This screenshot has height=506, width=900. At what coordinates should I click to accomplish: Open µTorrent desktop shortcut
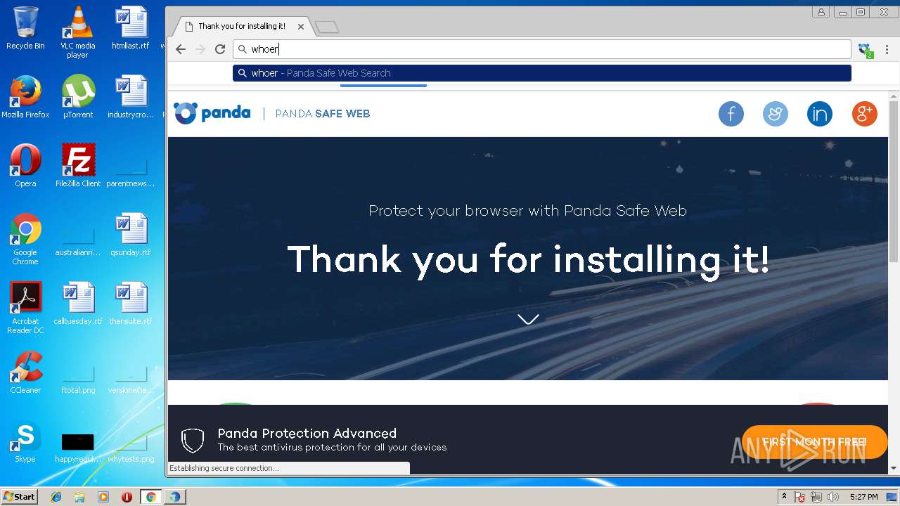(x=77, y=97)
